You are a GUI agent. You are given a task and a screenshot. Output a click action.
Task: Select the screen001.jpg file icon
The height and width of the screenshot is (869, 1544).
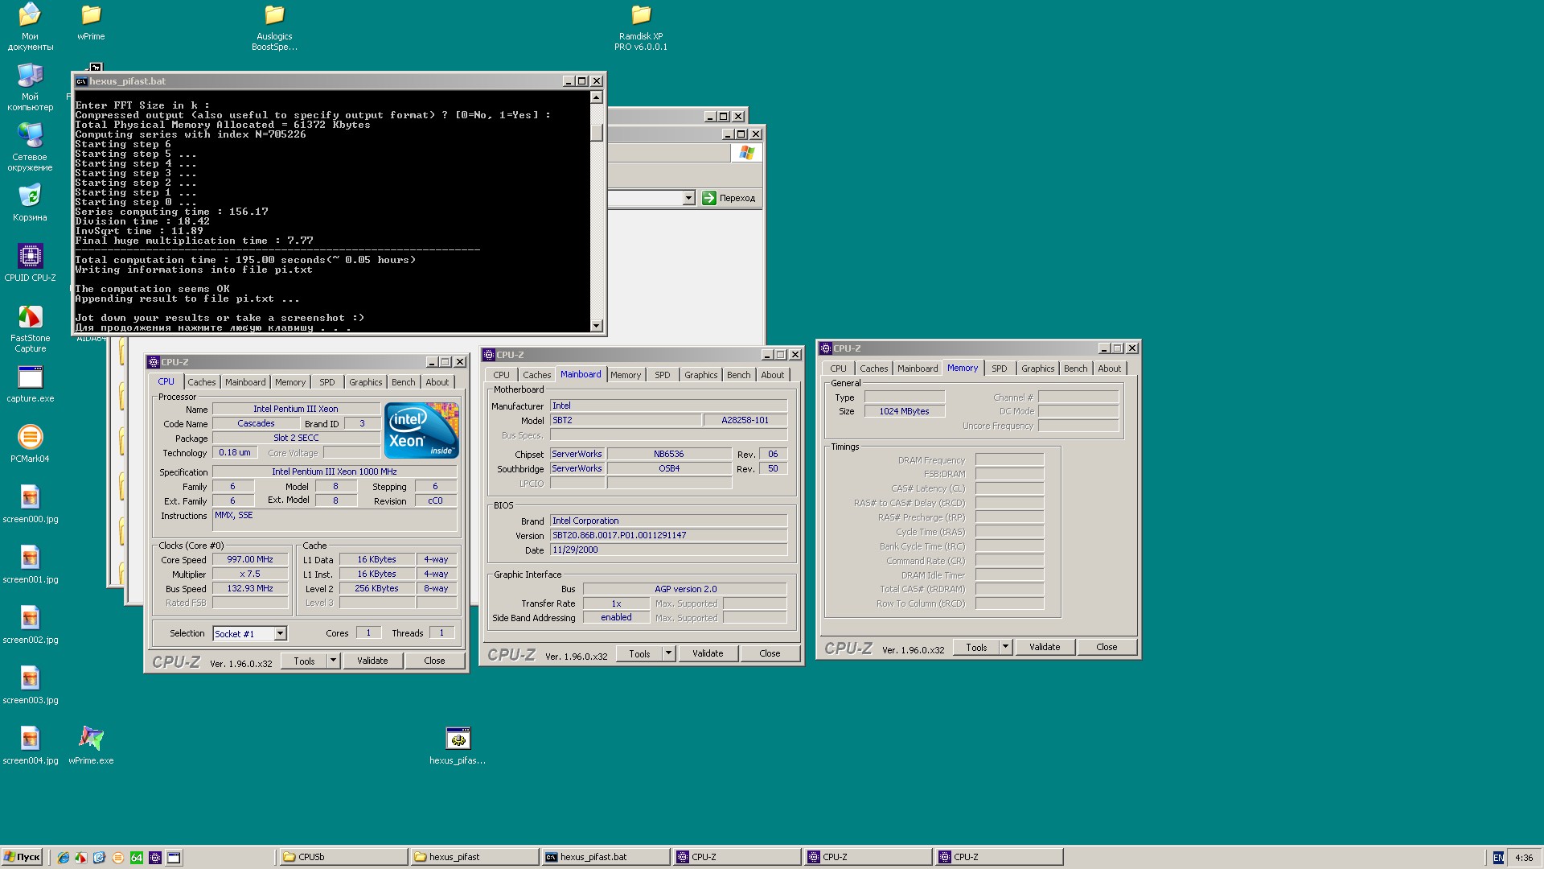pyautogui.click(x=30, y=565)
